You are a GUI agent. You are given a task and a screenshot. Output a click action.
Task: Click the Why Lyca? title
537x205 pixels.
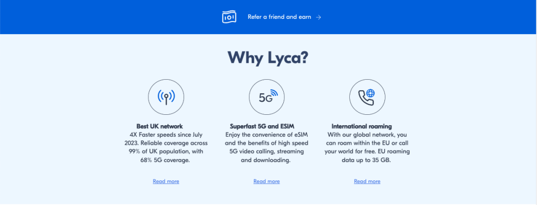268,57
